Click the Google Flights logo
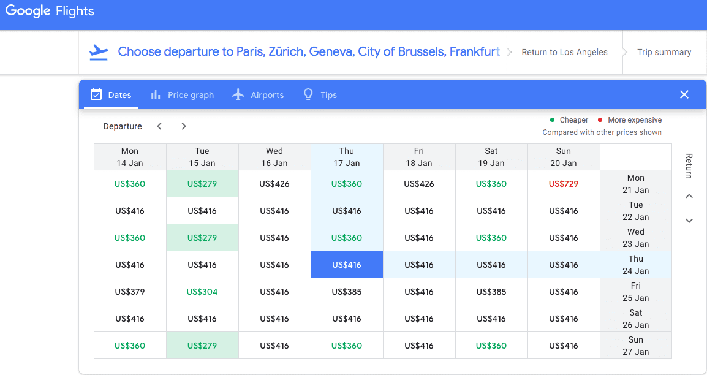The image size is (707, 375). coord(50,11)
